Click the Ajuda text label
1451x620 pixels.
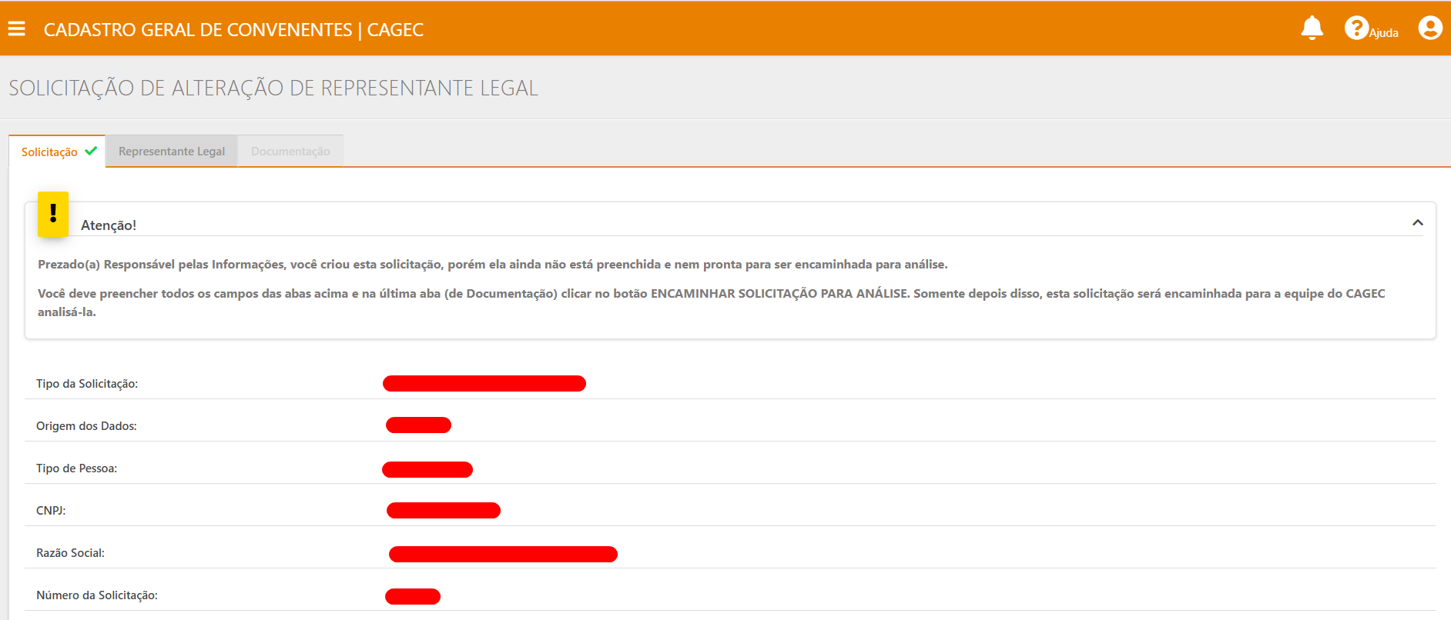(1384, 33)
